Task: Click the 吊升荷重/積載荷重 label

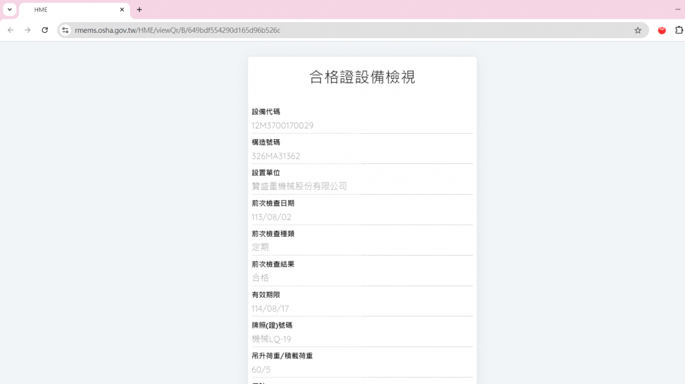Action: [x=282, y=356]
